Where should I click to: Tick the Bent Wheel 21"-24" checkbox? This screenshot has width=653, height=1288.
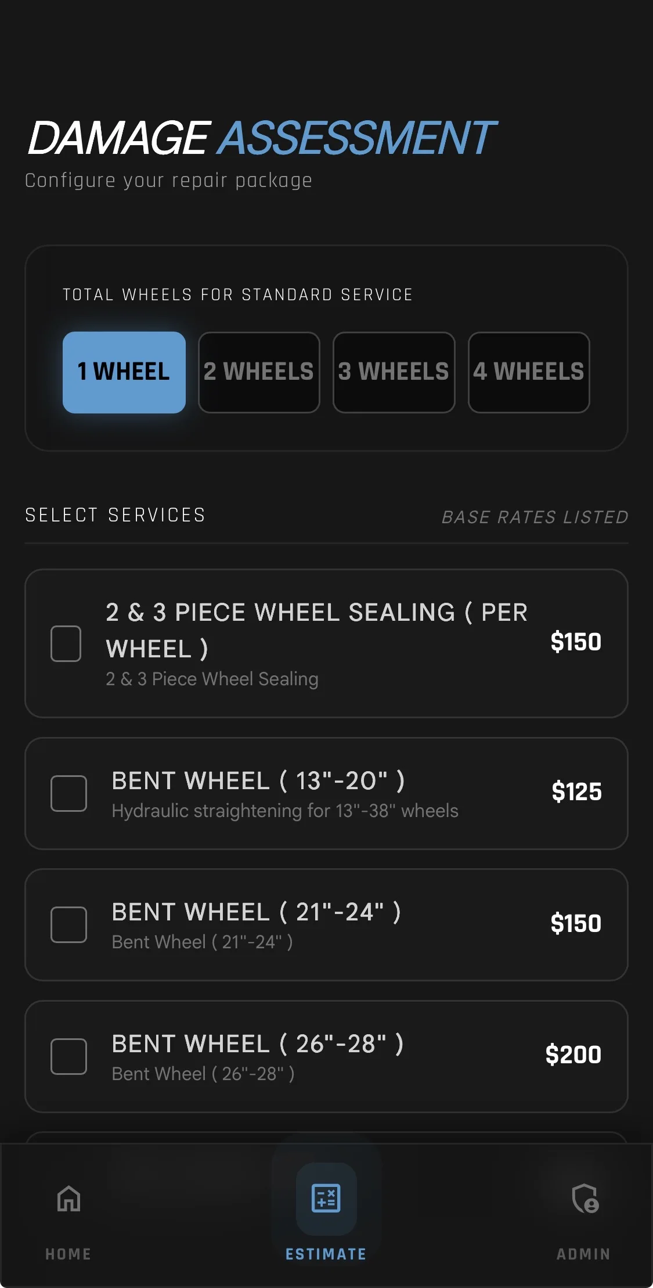(68, 924)
